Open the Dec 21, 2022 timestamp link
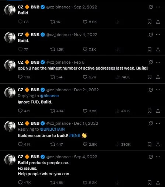This screenshot has width=165, height=187. [86, 90]
